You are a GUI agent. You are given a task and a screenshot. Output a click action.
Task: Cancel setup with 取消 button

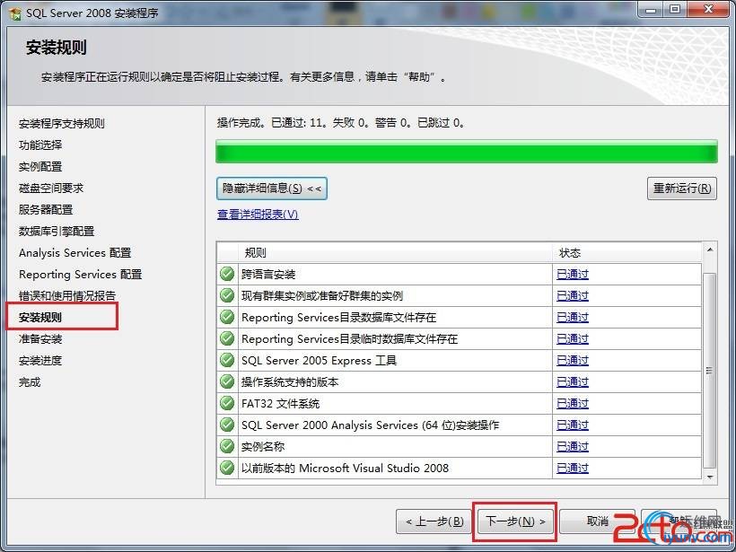(597, 521)
